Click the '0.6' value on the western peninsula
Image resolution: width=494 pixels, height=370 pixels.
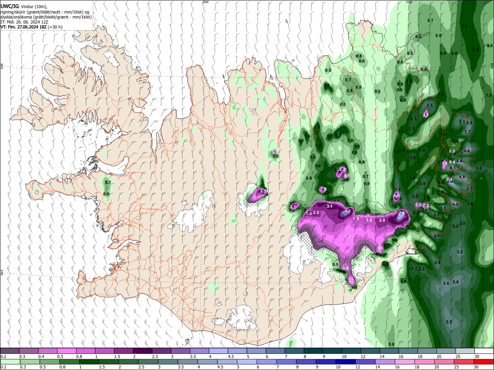(106, 194)
